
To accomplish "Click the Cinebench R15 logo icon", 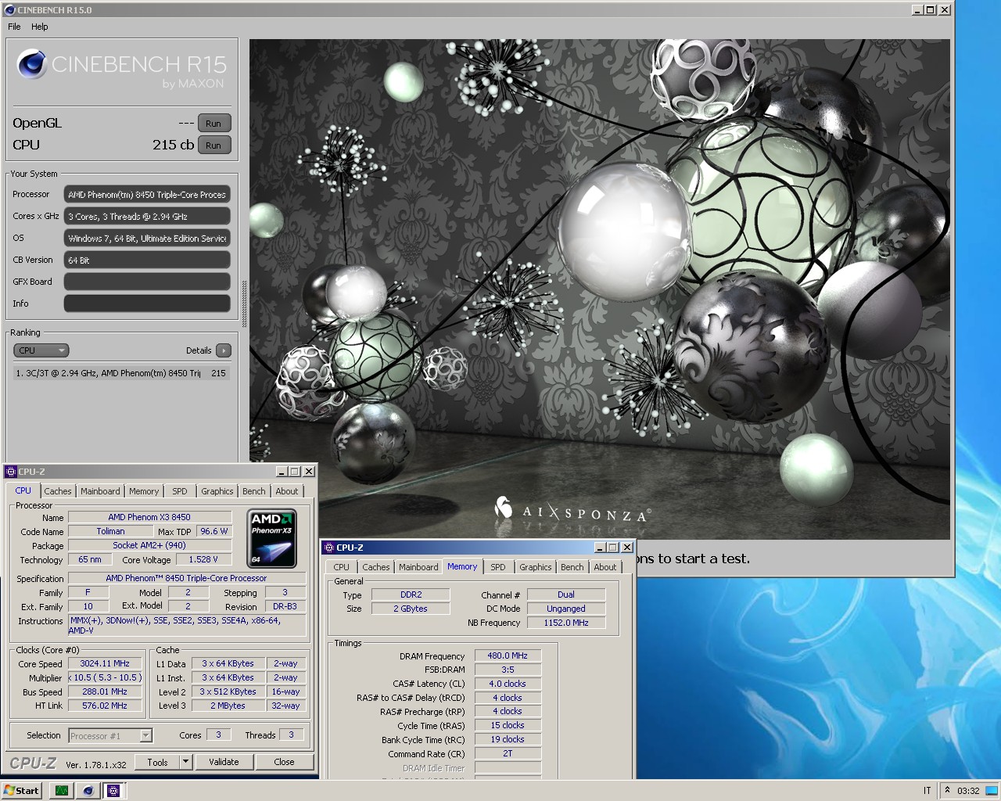I will 32,64.
